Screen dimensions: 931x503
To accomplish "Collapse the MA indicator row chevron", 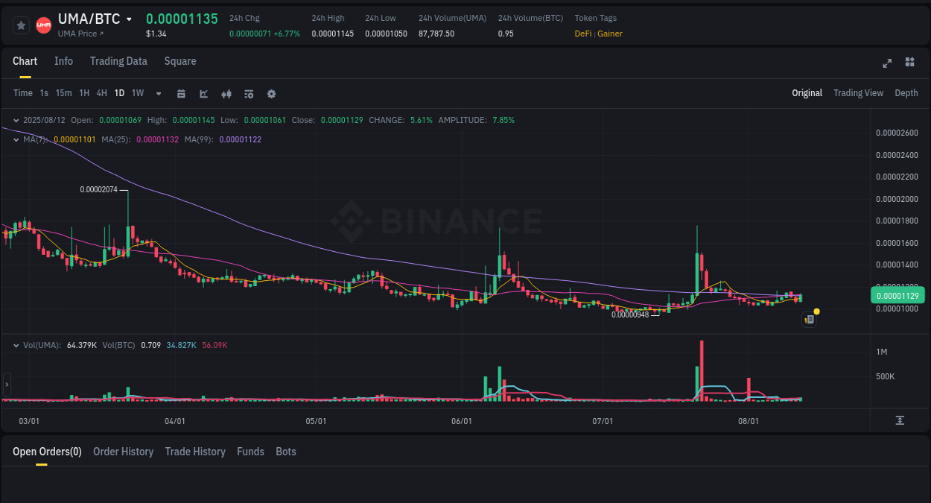I will click(16, 138).
